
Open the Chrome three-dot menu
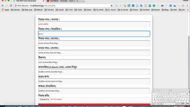tap(187, 6)
